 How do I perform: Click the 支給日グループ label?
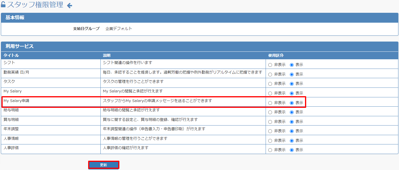coord(86,28)
